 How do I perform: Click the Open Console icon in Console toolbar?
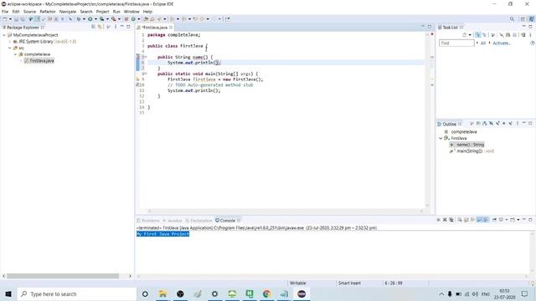coord(513,220)
